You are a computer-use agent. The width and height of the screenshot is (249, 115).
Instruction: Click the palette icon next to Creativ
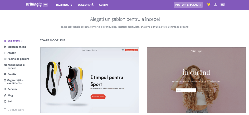point(5,74)
